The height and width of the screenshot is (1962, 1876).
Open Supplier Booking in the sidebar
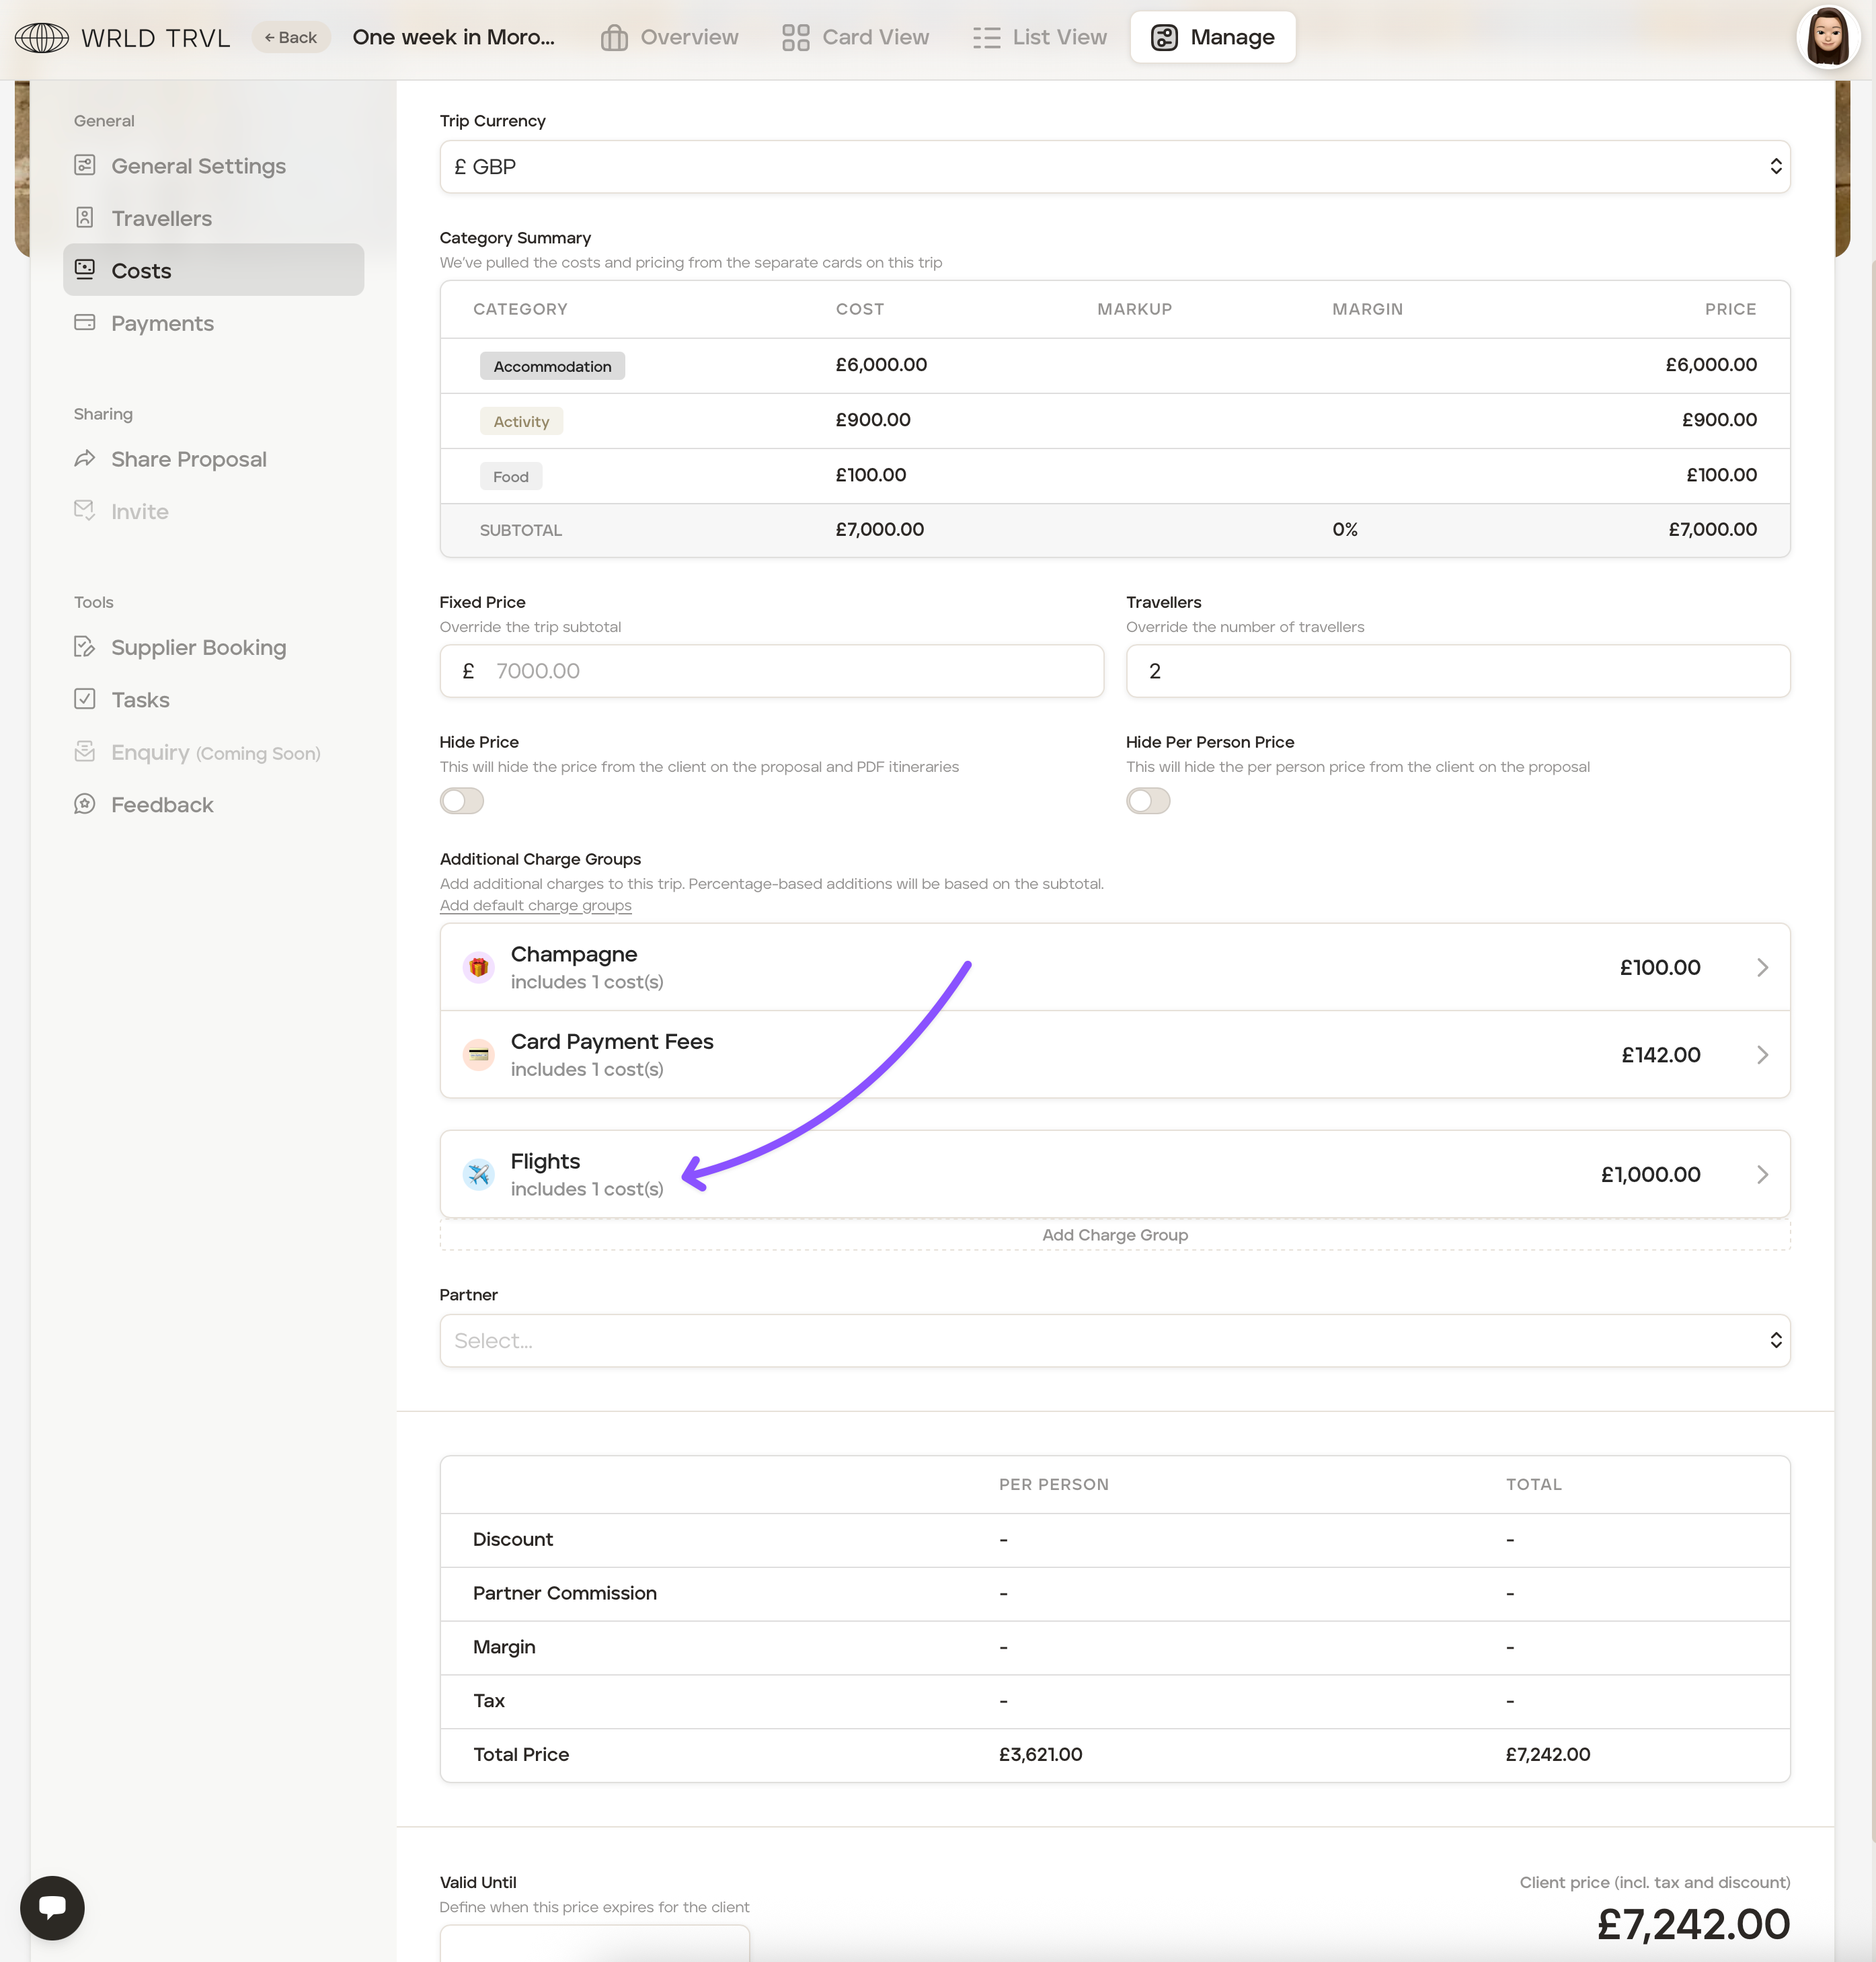pos(198,647)
